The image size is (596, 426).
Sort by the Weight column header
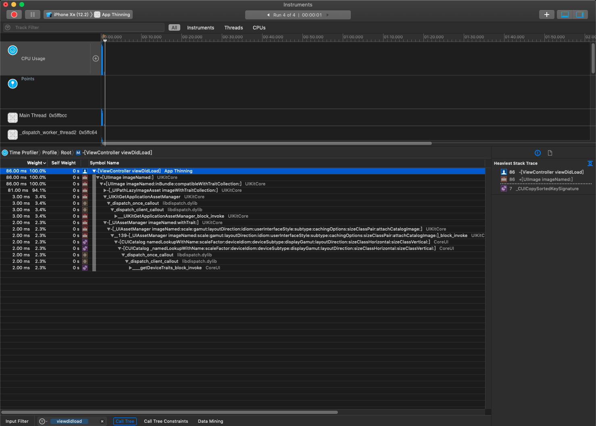36,163
